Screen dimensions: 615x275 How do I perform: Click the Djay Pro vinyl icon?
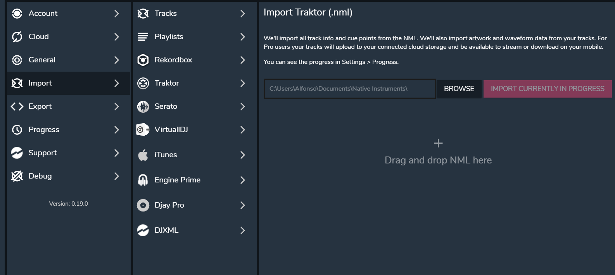[143, 205]
